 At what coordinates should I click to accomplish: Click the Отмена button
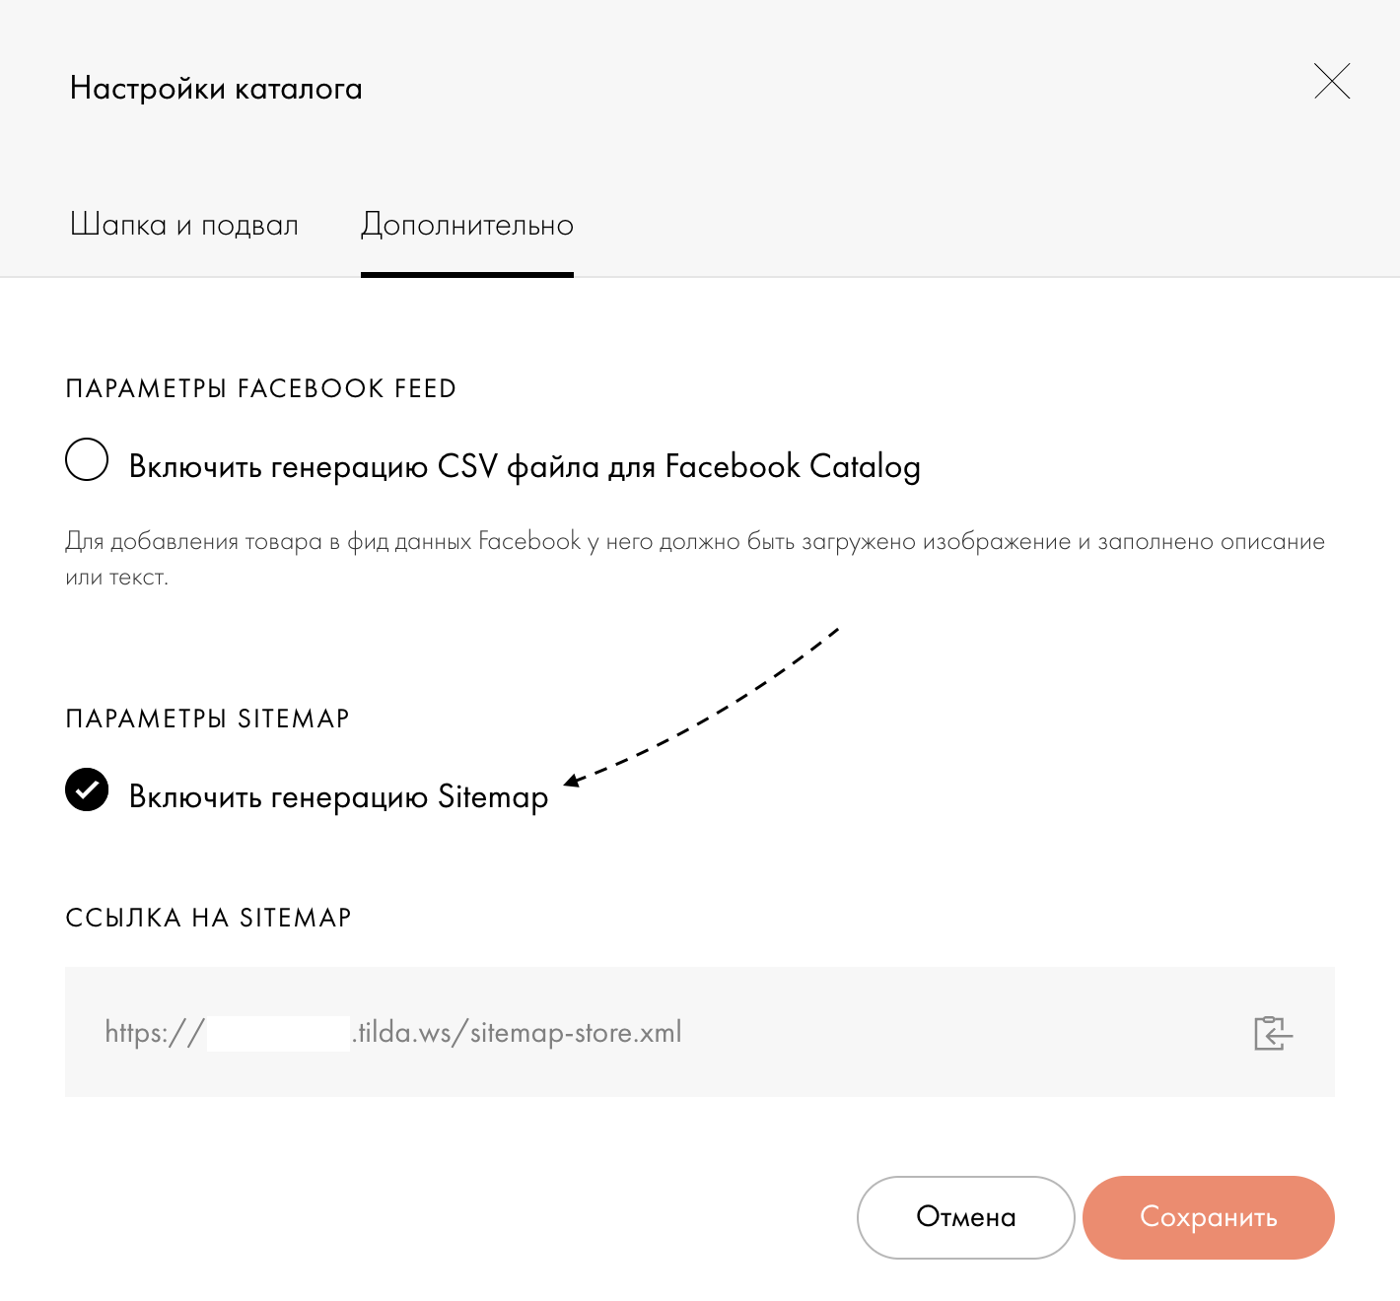click(x=966, y=1217)
